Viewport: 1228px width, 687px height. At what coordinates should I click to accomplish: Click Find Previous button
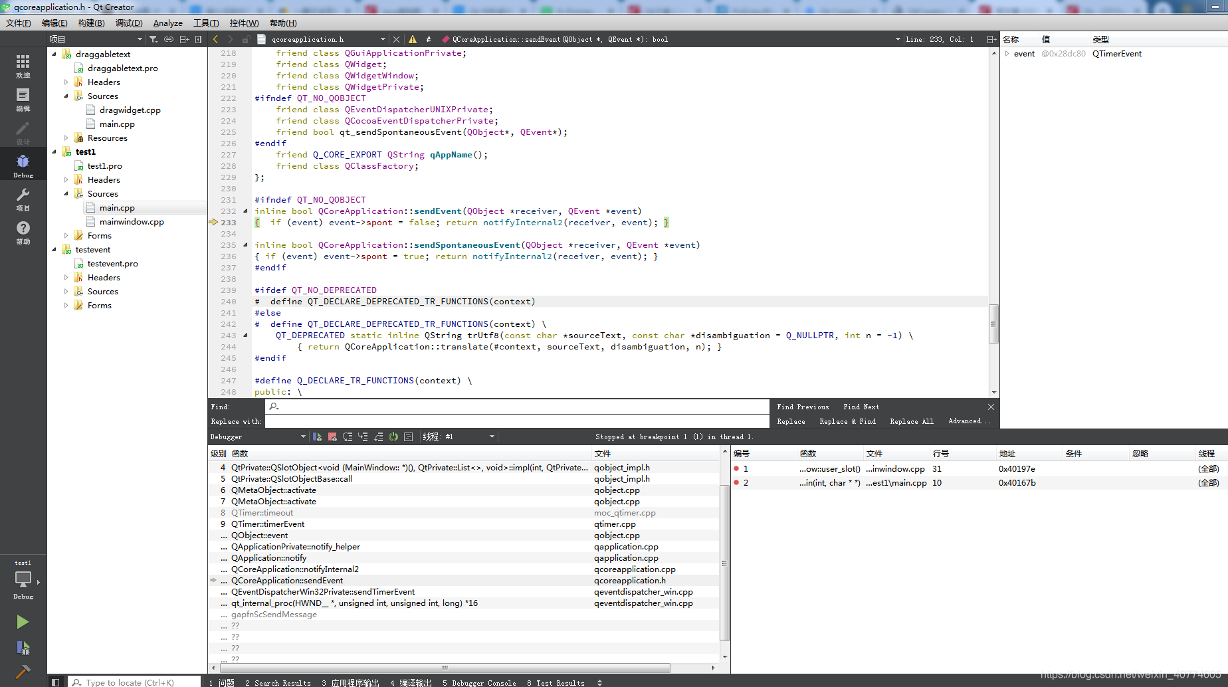pyautogui.click(x=803, y=407)
